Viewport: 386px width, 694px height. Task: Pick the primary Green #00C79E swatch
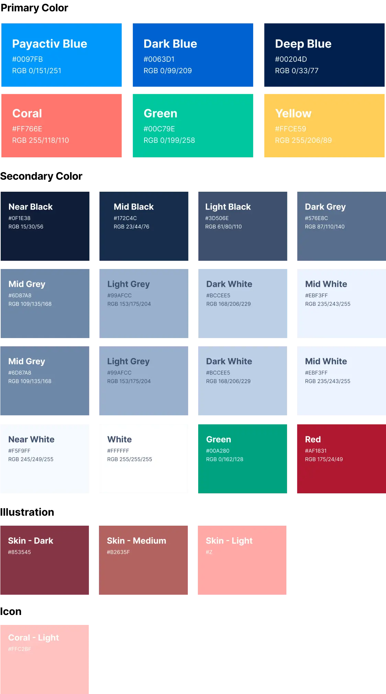pyautogui.click(x=193, y=126)
